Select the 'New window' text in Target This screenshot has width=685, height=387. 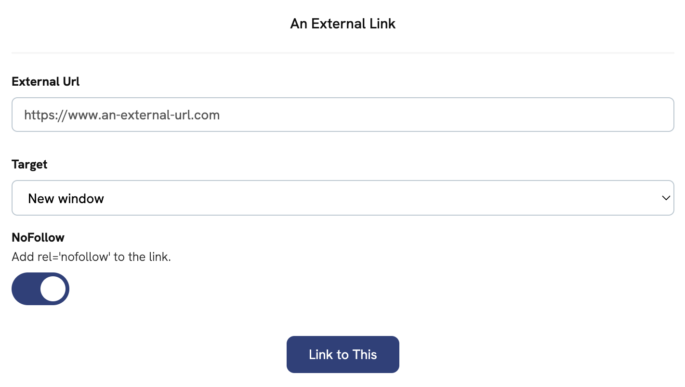click(x=66, y=199)
